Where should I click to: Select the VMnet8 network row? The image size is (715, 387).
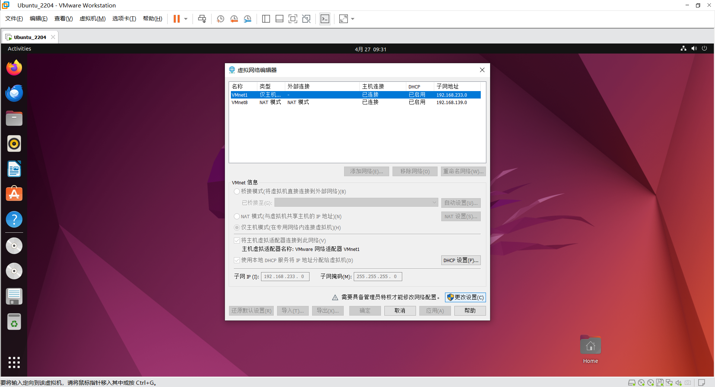click(x=356, y=102)
